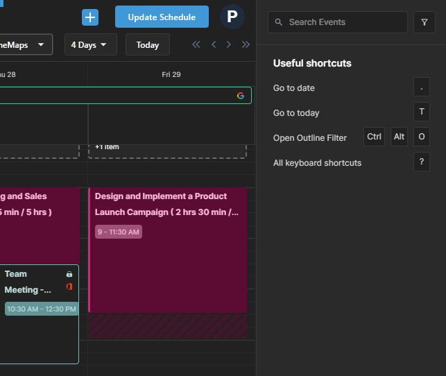Click the striped buffer block below Launch Campaign

168,327
